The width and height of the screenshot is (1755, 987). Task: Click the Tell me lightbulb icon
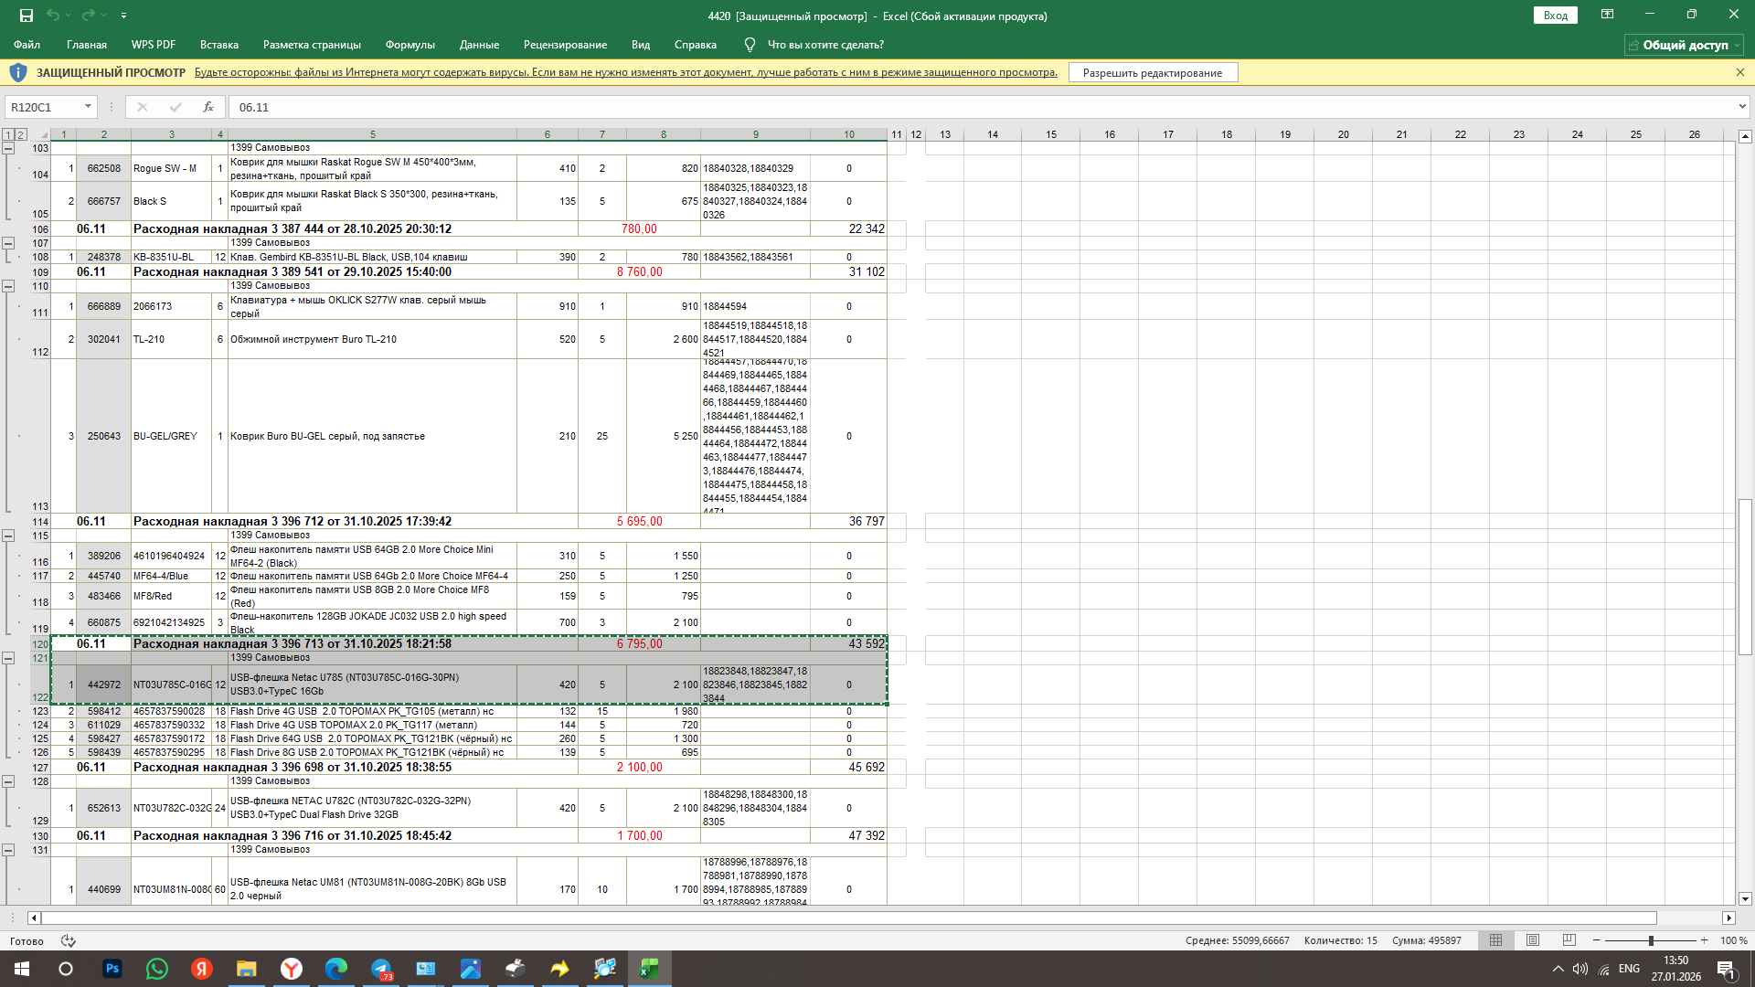pyautogui.click(x=750, y=45)
